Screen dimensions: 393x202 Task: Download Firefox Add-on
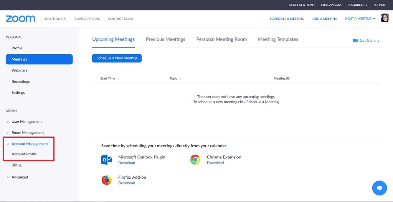coord(127,183)
